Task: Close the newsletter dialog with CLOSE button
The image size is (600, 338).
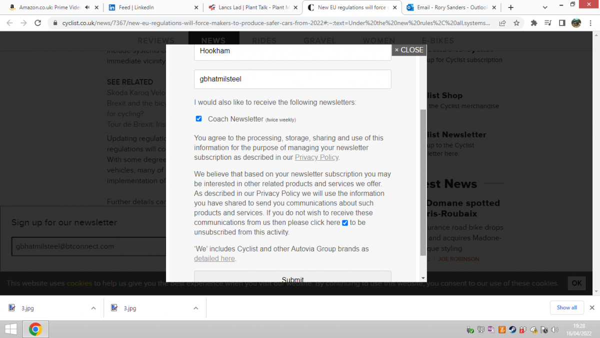Action: pyautogui.click(x=409, y=50)
